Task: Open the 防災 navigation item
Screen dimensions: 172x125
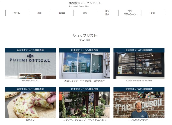Action: [x=85, y=13]
